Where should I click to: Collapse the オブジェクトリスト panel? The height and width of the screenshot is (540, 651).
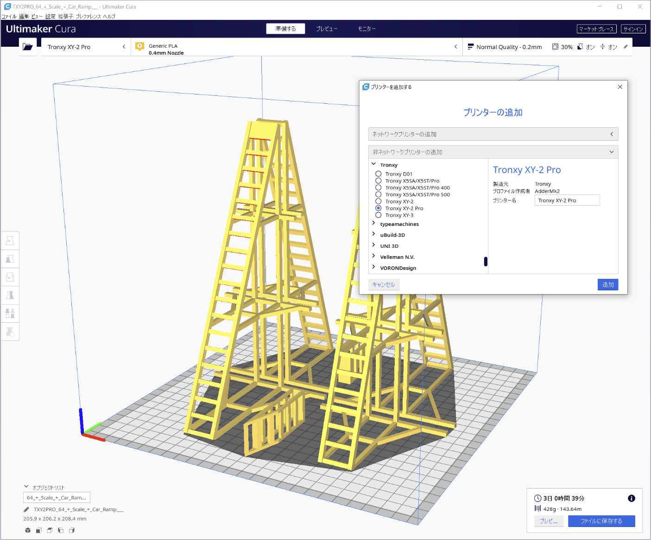(x=26, y=487)
